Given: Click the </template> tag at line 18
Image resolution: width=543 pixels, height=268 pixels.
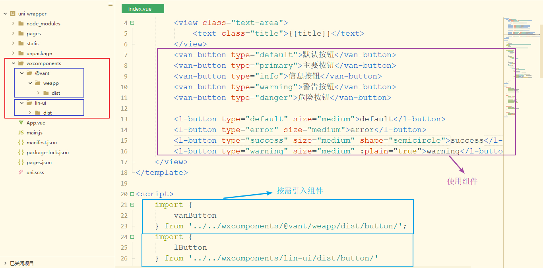Looking at the screenshot, I should coord(162,173).
